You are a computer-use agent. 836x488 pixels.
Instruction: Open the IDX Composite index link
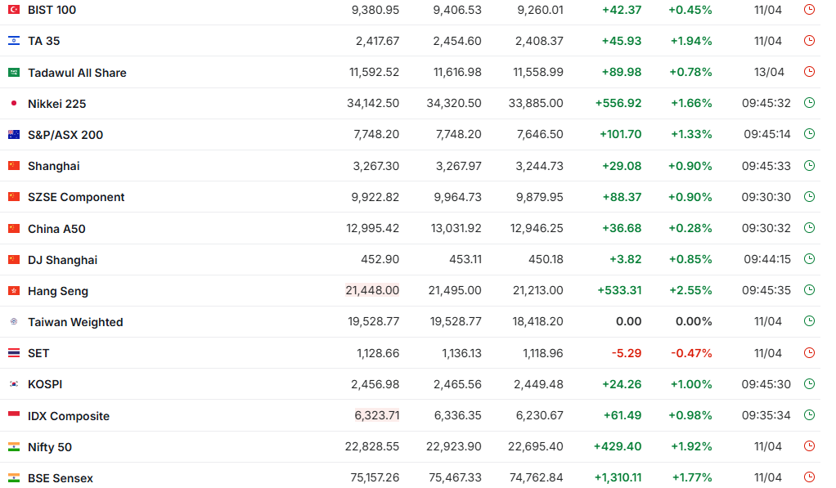69,416
